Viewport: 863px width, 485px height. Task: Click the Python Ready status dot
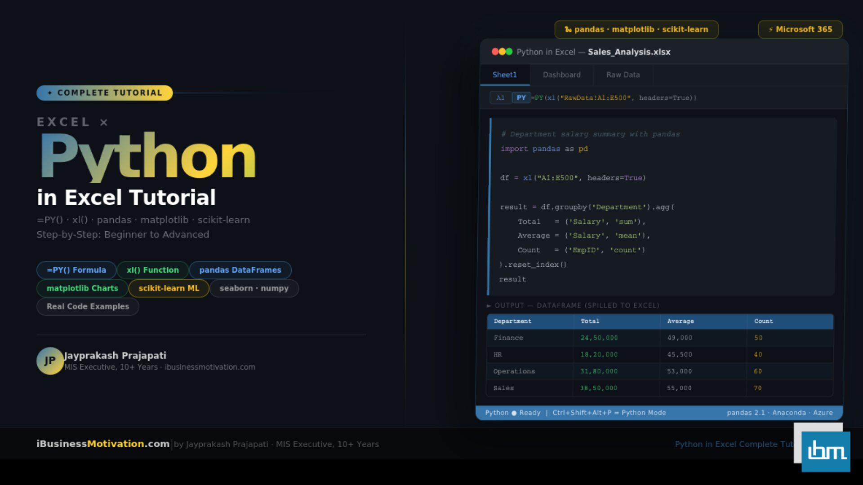pos(514,413)
